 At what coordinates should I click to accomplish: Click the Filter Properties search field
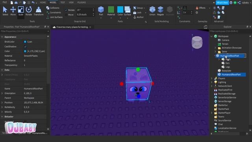(x=24, y=31)
